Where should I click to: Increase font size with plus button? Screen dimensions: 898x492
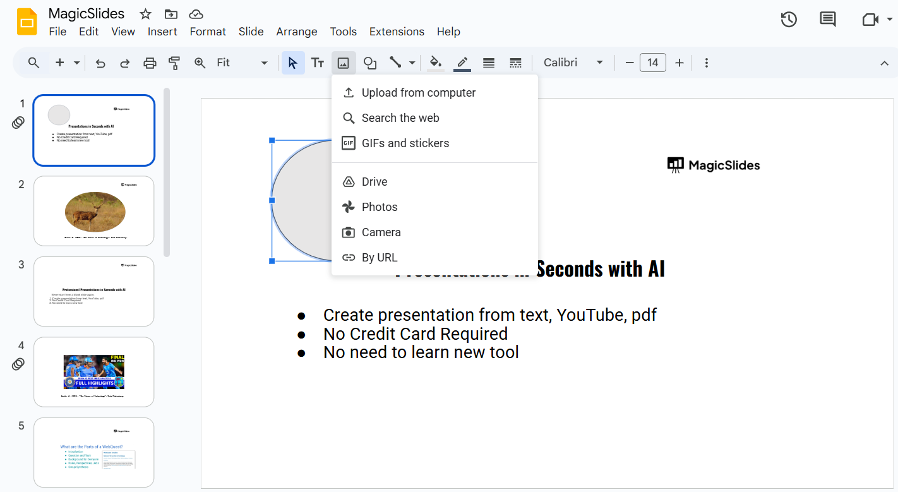click(679, 63)
